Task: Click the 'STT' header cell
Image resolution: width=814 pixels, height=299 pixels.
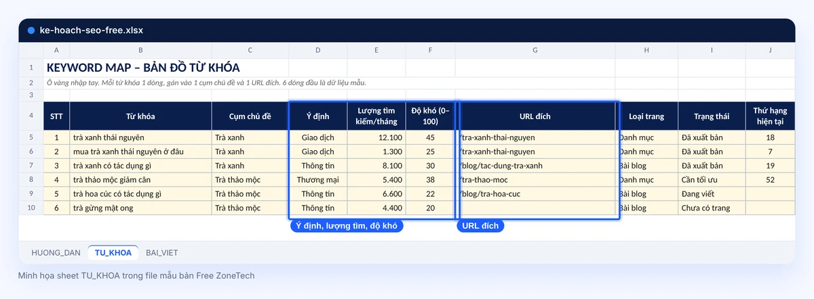Action: [x=56, y=116]
